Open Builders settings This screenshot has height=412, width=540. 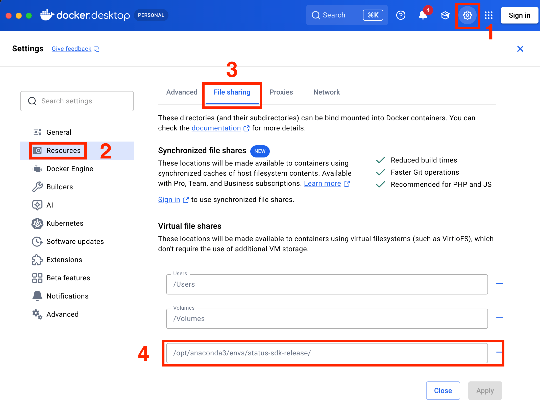point(77,187)
